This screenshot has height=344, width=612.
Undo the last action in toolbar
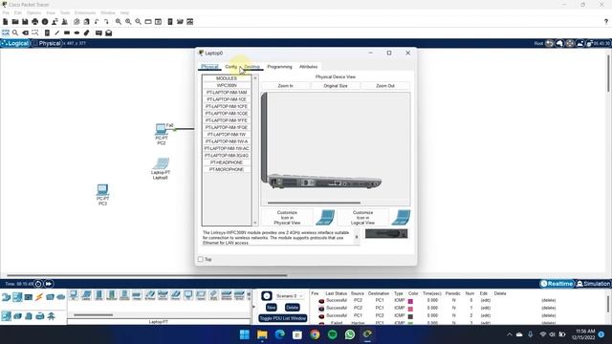(97, 22)
